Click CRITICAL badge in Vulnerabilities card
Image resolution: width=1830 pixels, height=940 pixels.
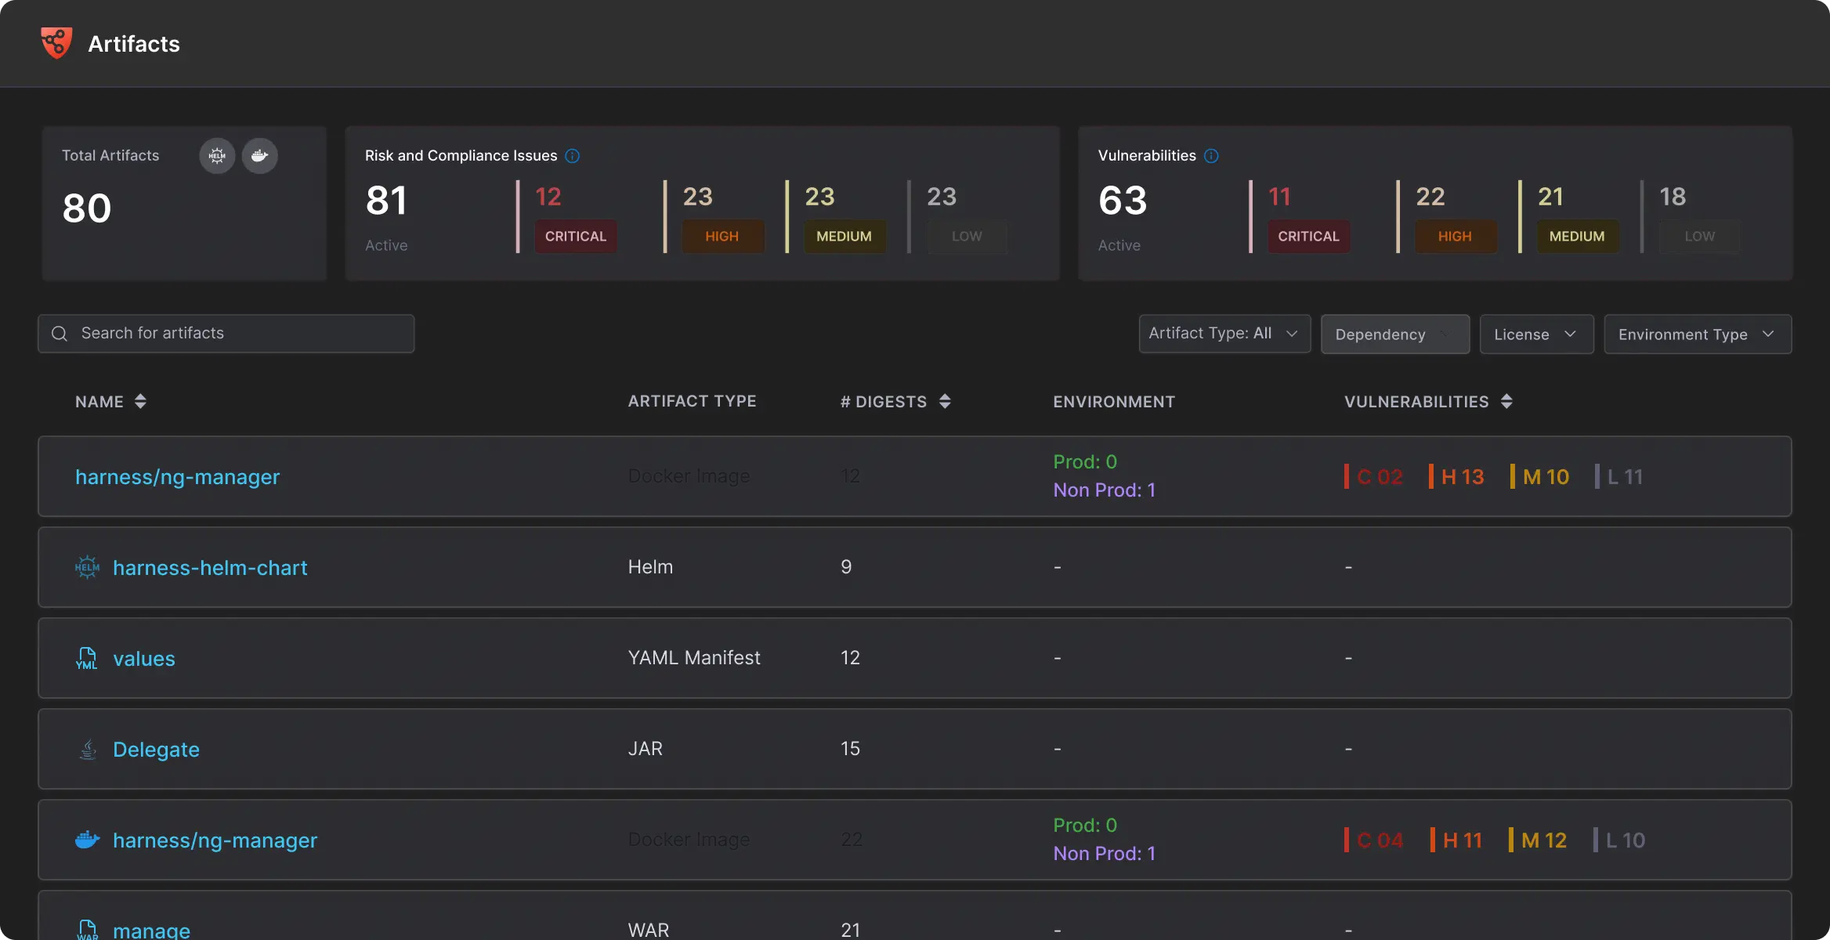1309,236
